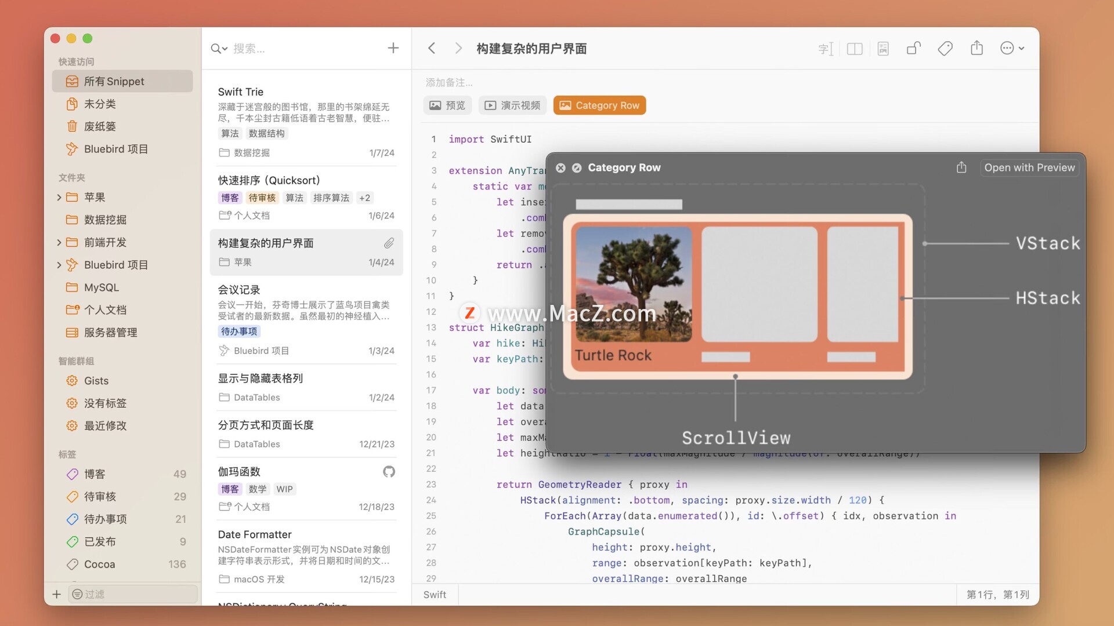Select the Category Row attachment tab
The image size is (1114, 626).
point(599,105)
